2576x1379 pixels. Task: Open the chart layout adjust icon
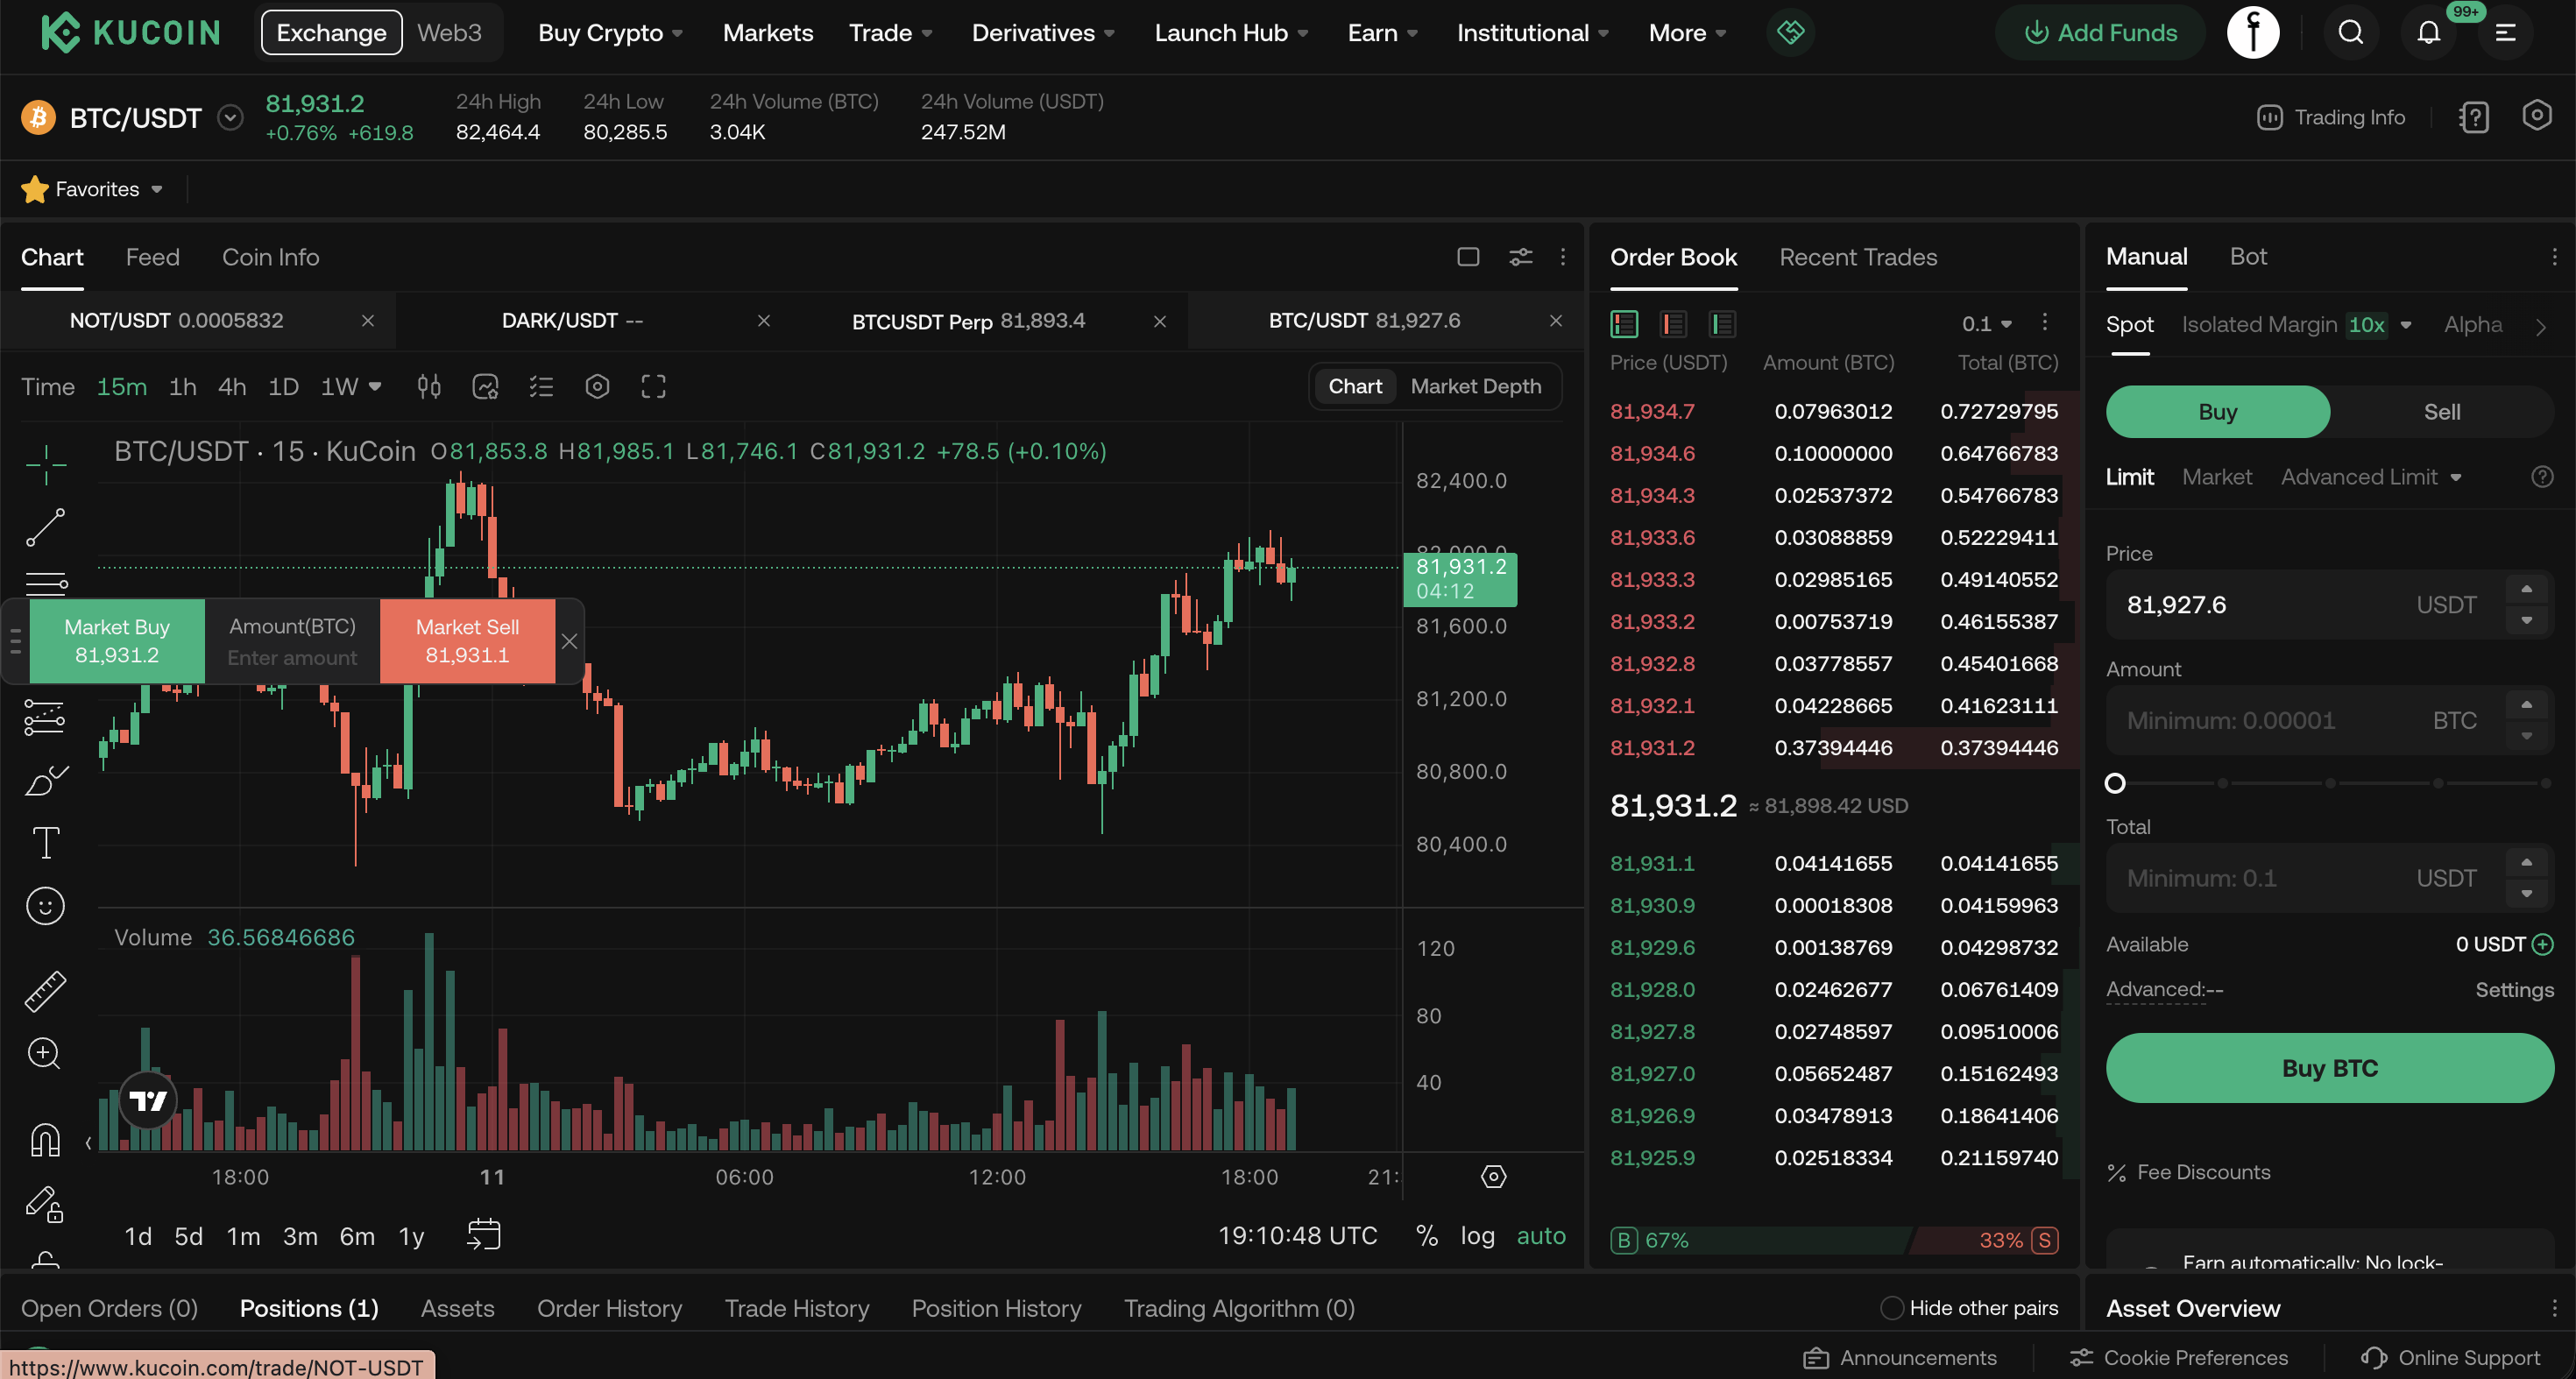click(1520, 257)
